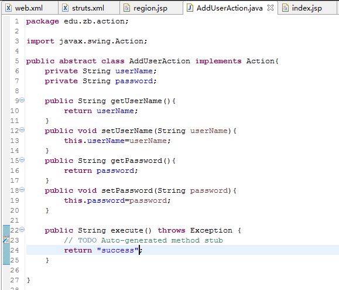Click the struts.xml file icon

coord(65,8)
